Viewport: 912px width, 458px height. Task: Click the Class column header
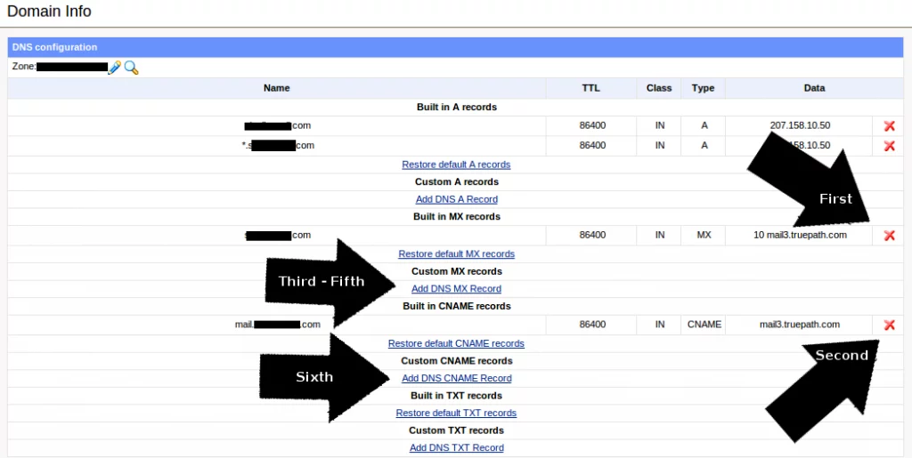[x=659, y=88]
